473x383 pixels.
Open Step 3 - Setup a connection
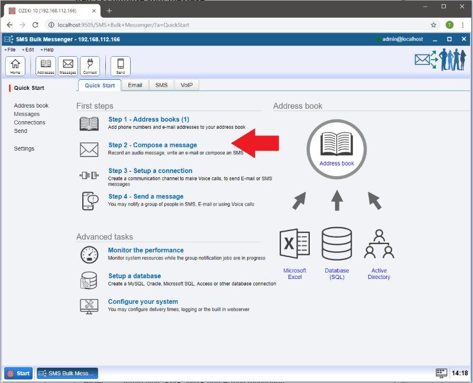pos(150,171)
